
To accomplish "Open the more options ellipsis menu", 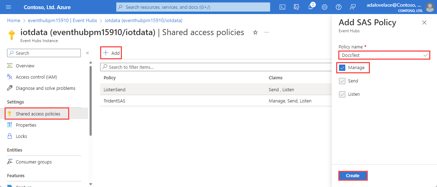I will pyautogui.click(x=267, y=33).
